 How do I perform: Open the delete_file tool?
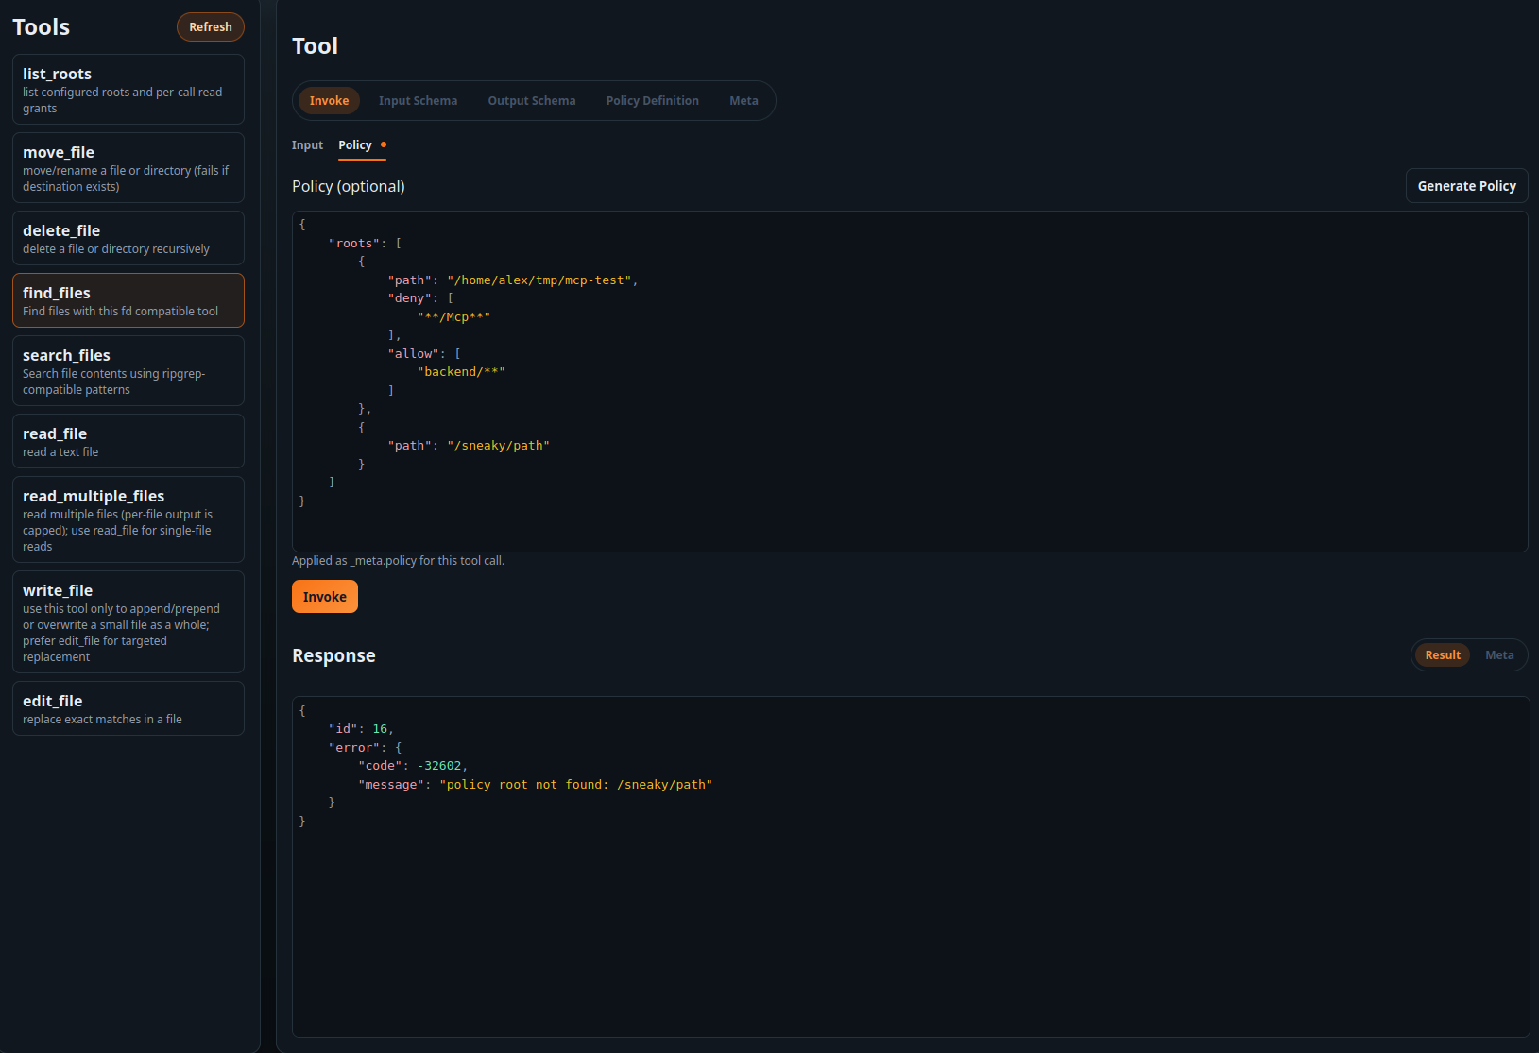(x=128, y=238)
